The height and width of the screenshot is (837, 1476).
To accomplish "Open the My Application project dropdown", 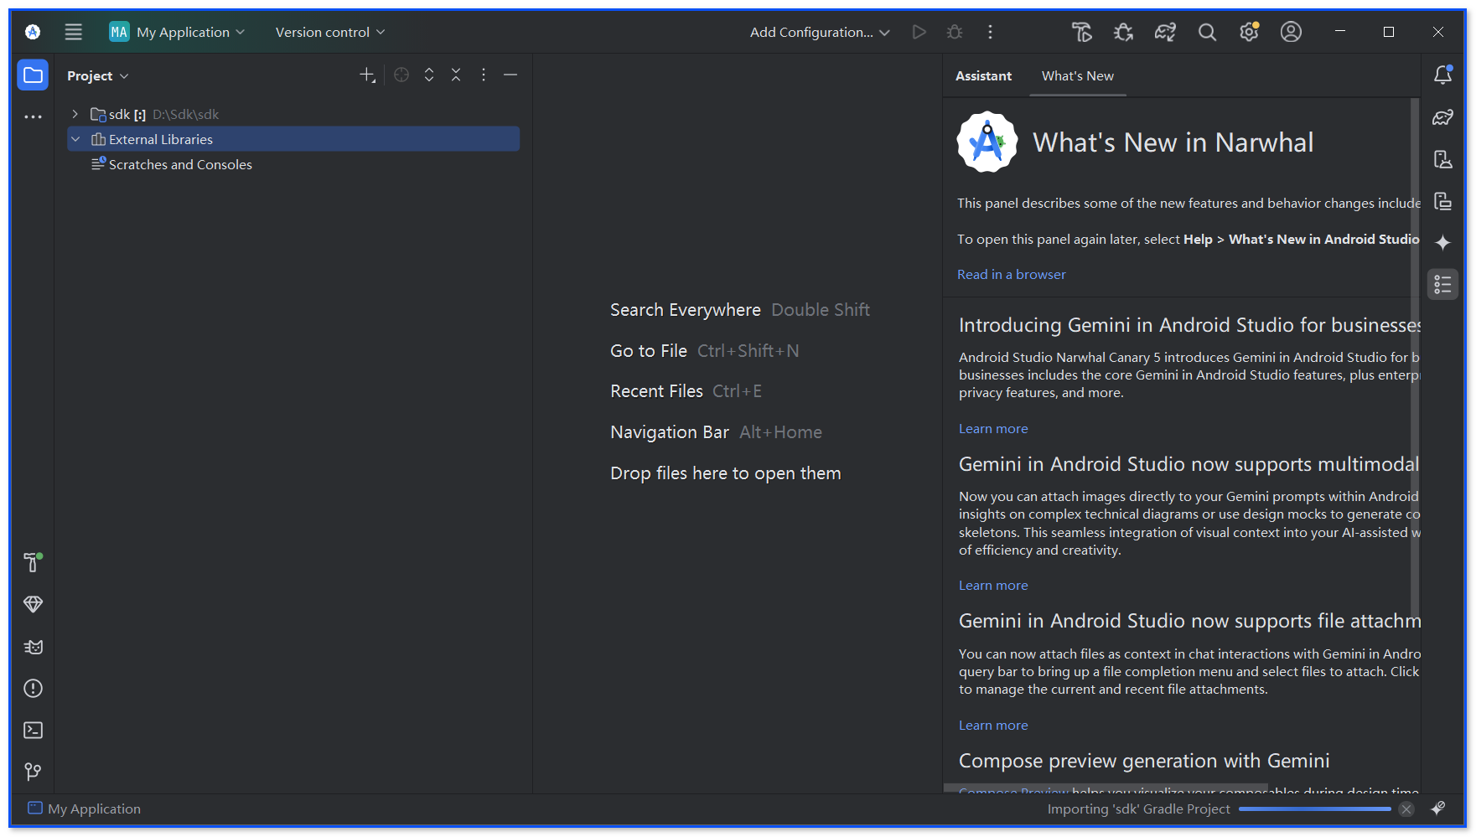I will click(x=178, y=32).
